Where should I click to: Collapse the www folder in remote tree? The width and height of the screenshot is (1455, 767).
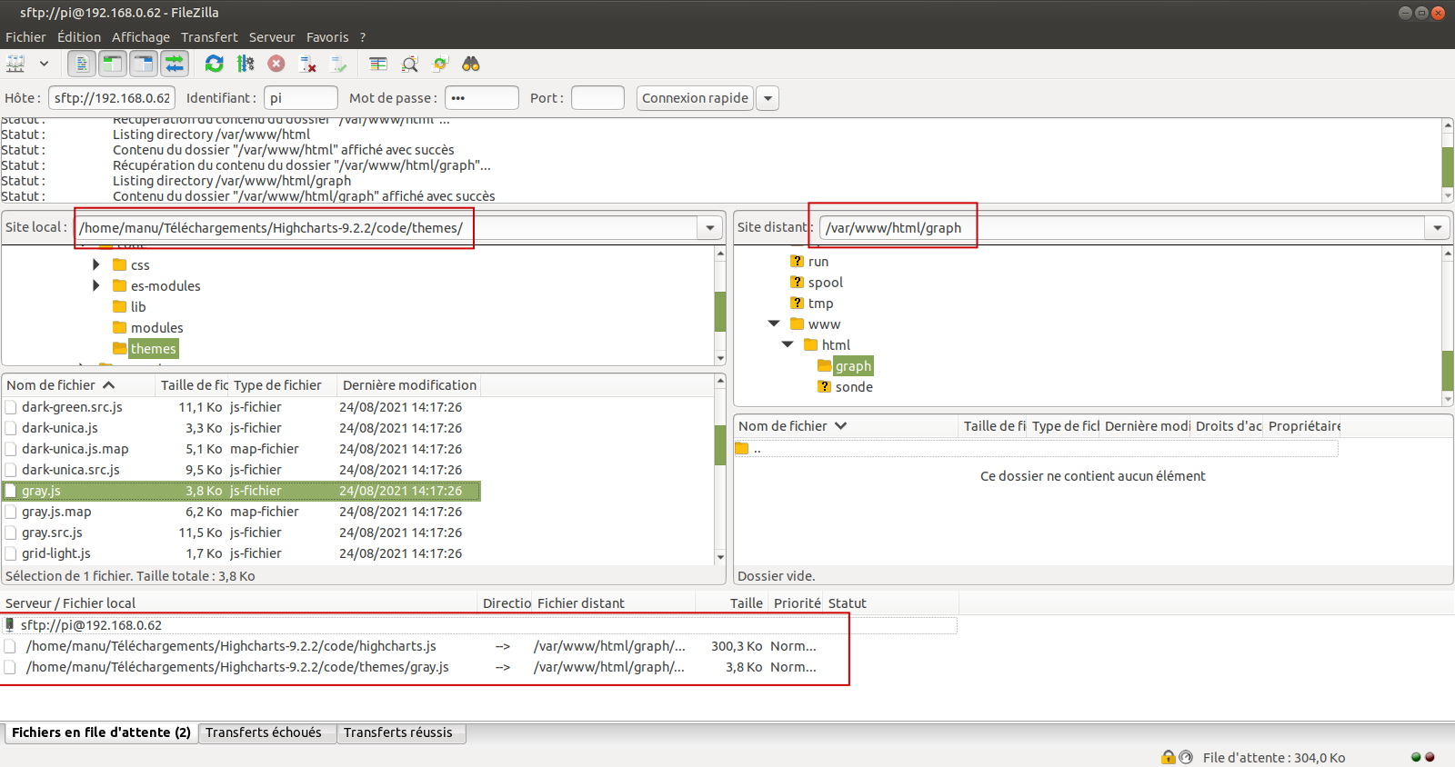(x=774, y=324)
